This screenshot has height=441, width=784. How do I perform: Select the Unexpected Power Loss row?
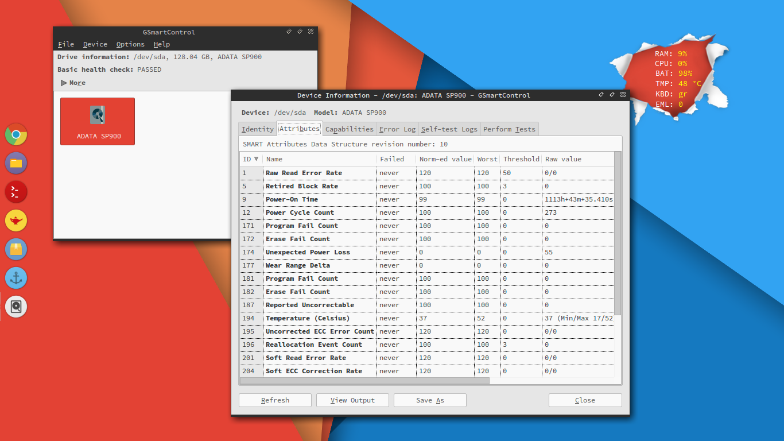(427, 252)
